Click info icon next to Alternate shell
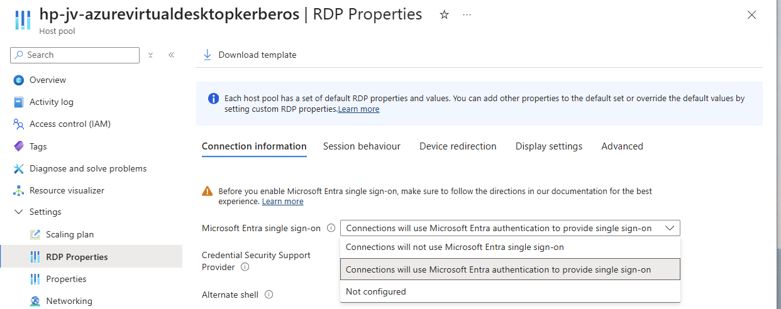 [269, 295]
